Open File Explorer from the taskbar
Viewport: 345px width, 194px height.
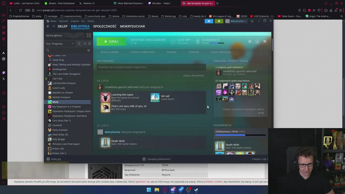click(x=157, y=190)
